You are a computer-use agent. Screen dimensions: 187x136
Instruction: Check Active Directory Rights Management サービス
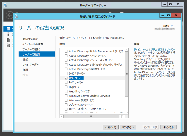pos(66,51)
